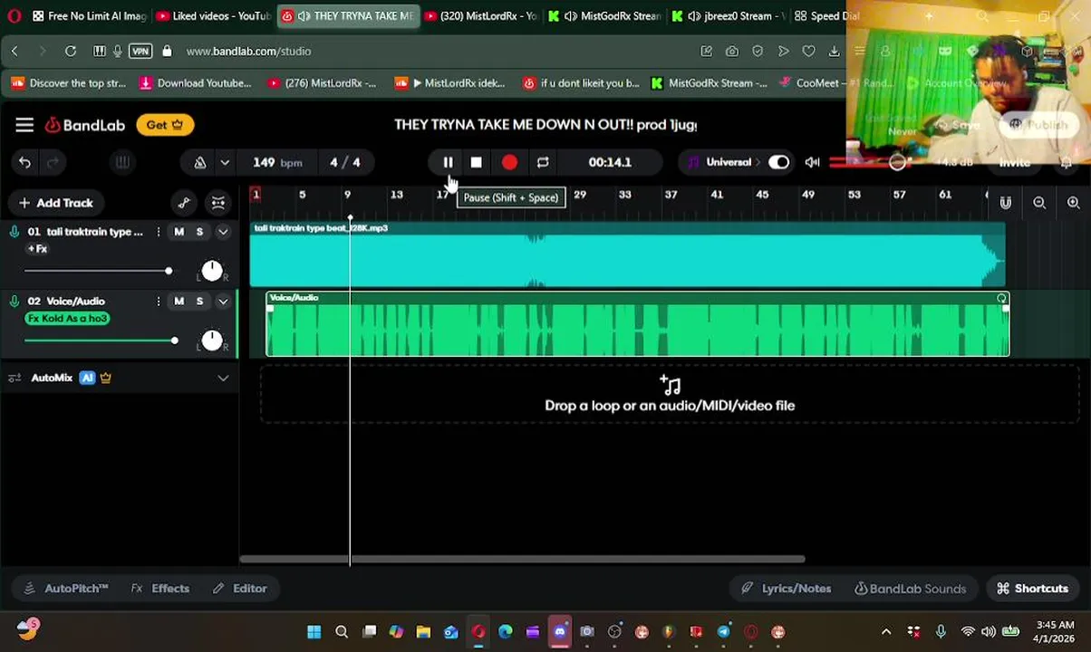Open options menu for track 01

158,232
